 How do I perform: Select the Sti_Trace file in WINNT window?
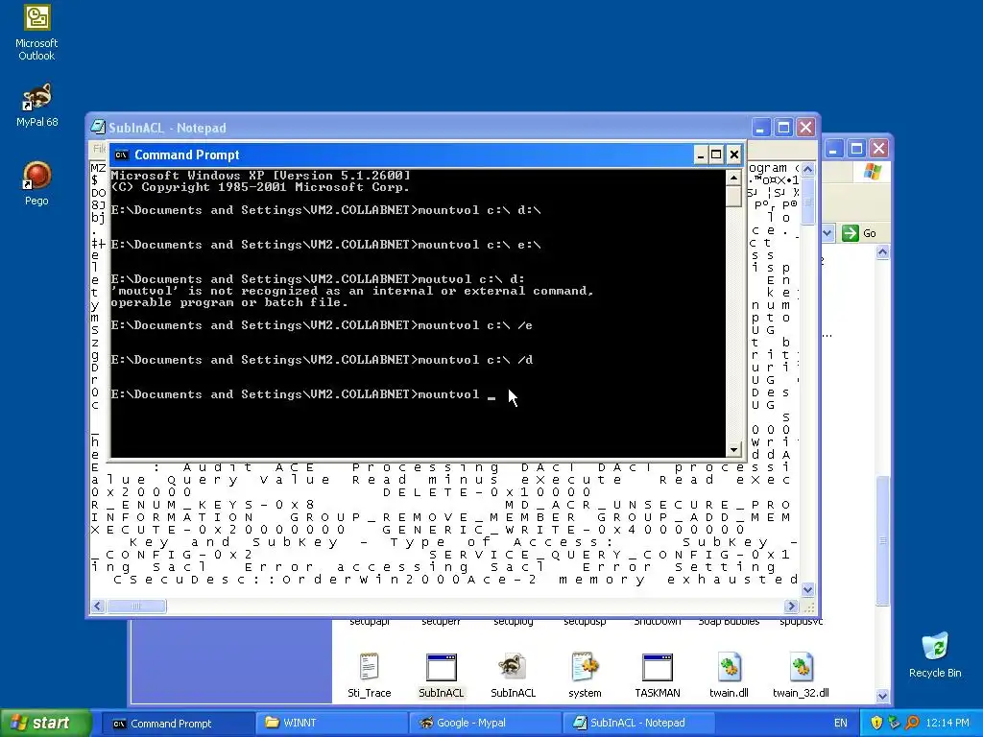[370, 675]
